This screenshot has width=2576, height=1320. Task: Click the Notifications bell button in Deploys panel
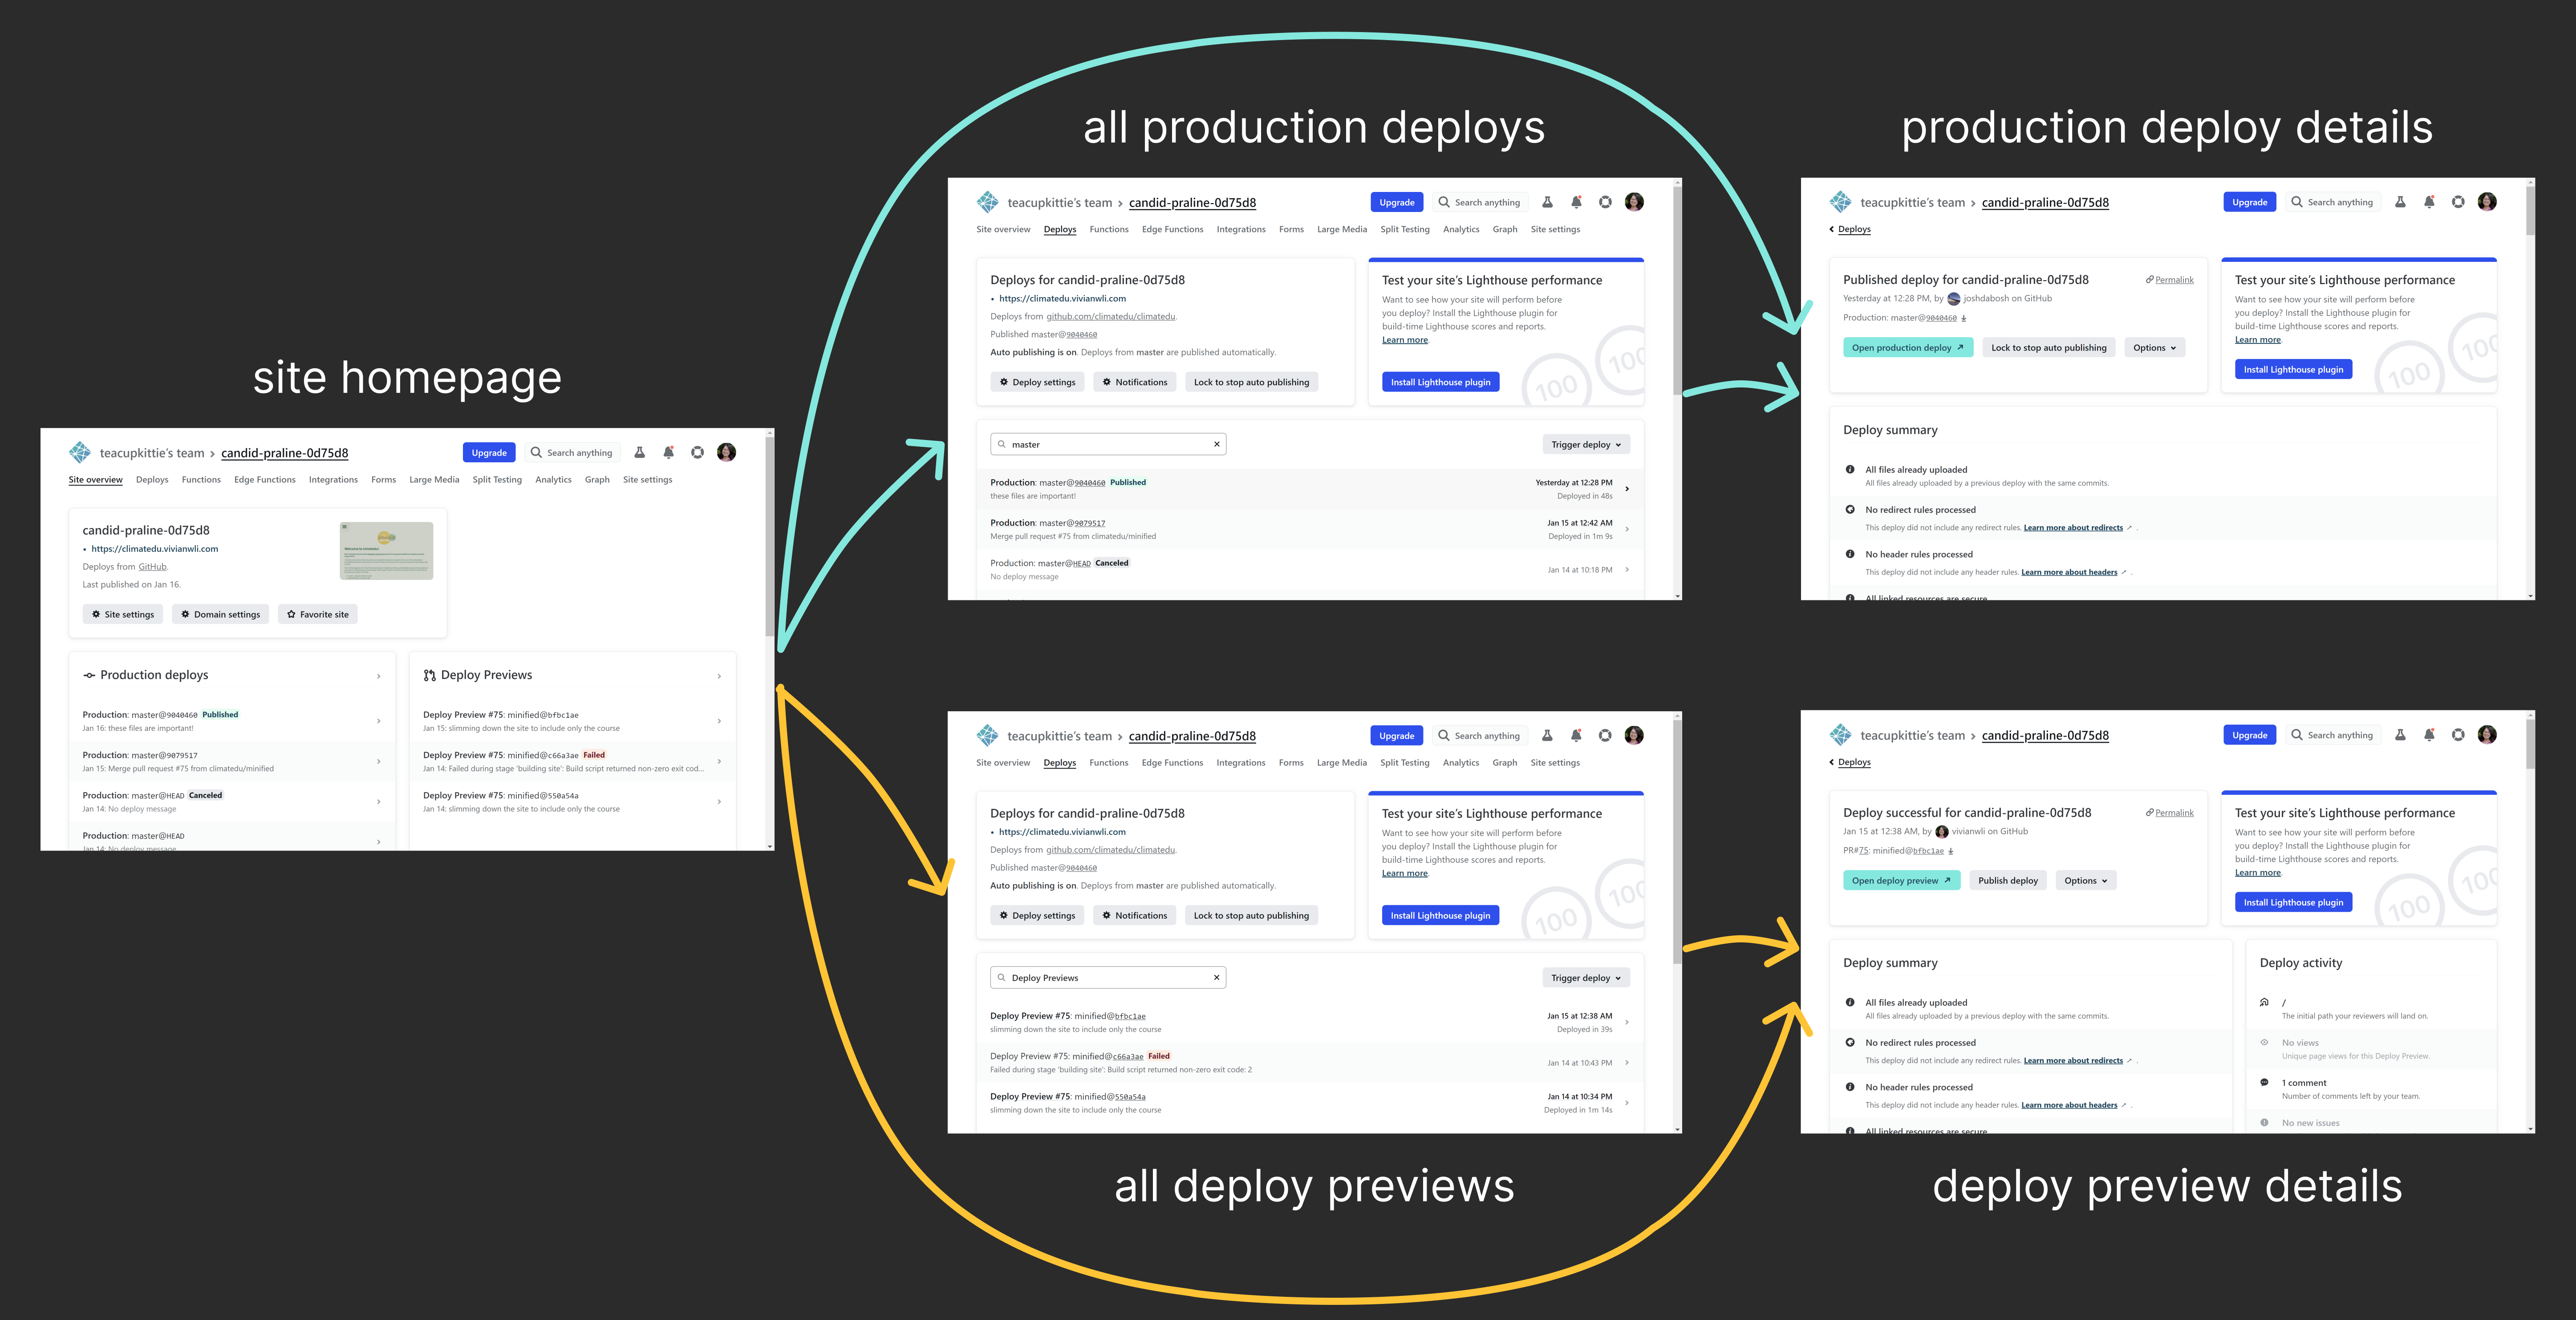click(1134, 381)
